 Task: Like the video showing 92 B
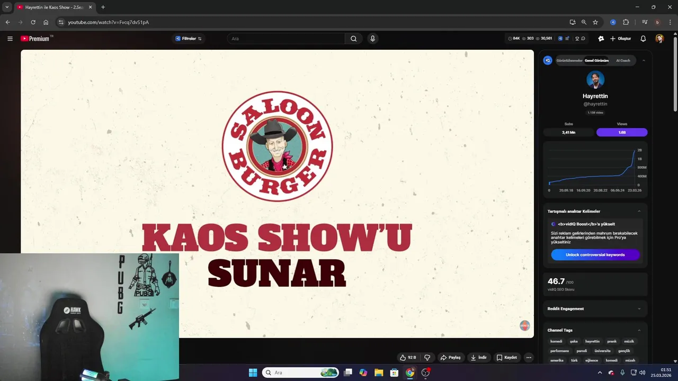[408, 357]
